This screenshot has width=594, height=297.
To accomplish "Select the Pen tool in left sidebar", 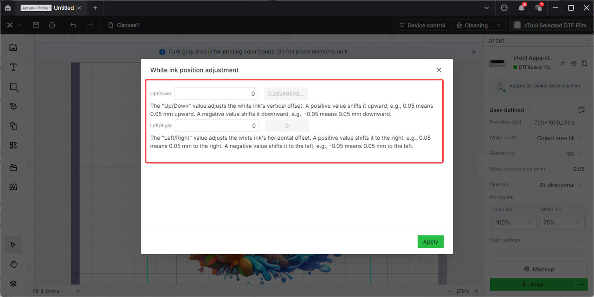I will coord(13,106).
